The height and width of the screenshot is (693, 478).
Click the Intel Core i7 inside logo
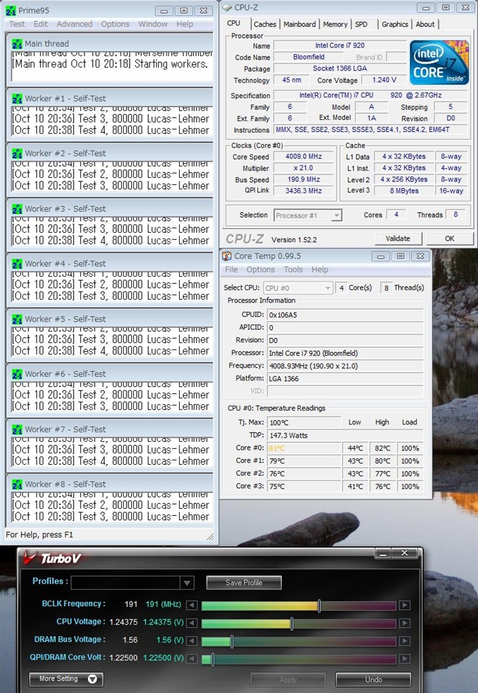tap(439, 62)
